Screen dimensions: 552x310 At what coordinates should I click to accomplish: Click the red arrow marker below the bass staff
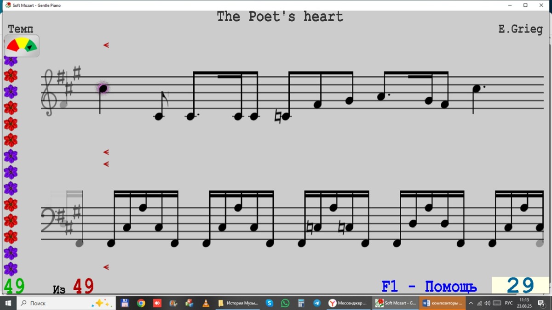tap(106, 267)
